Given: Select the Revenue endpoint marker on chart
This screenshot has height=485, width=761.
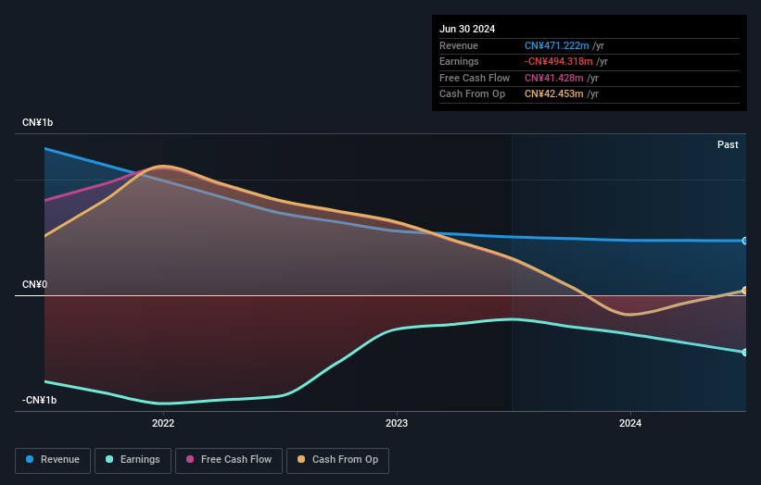Looking at the screenshot, I should 745,241.
